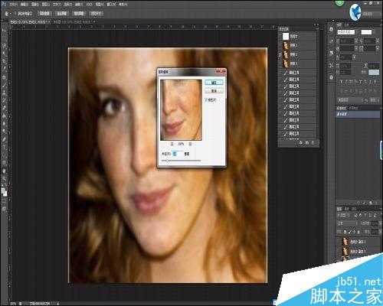Open the Help menu
Screen dimensions: 383x306
[x=123, y=5]
